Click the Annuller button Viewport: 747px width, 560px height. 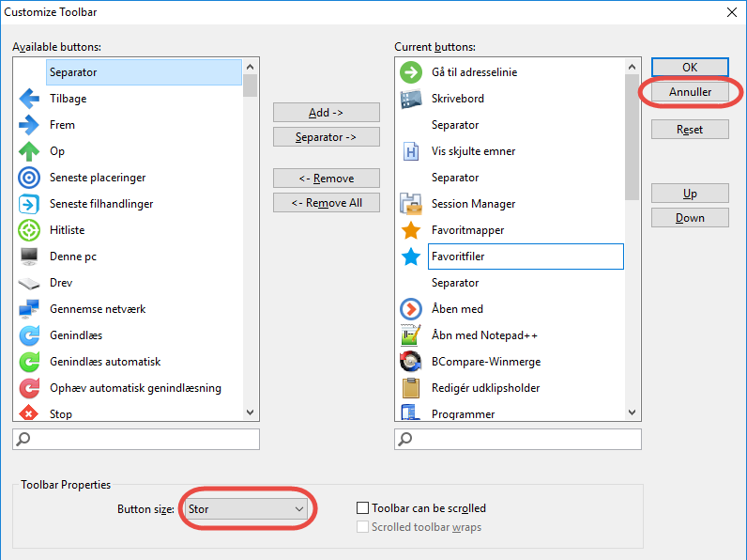690,92
